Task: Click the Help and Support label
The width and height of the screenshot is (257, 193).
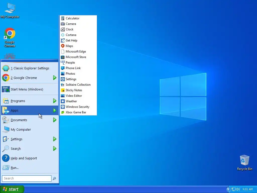Action: [x=24, y=158]
